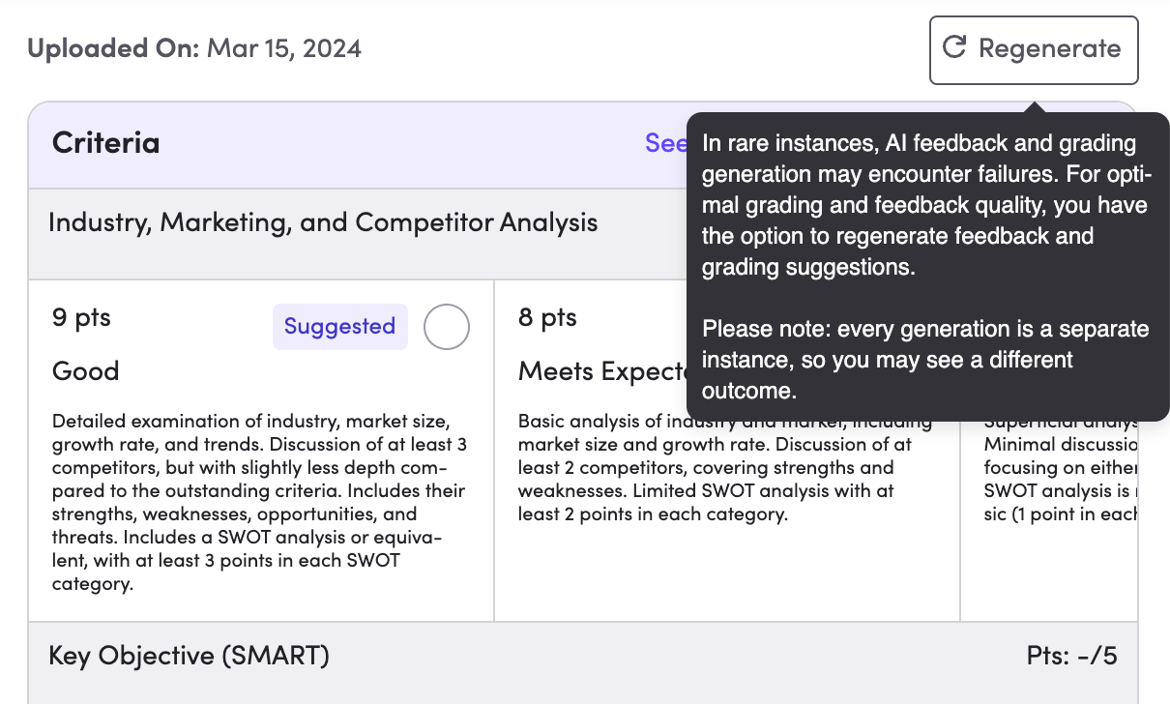
Task: Select the 9 pts Good radio circle
Action: click(447, 327)
